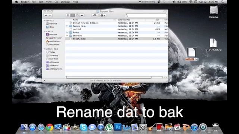Launch uTorrent from the Dock
Viewport: 239px width, 134px height.
pyautogui.click(x=109, y=127)
